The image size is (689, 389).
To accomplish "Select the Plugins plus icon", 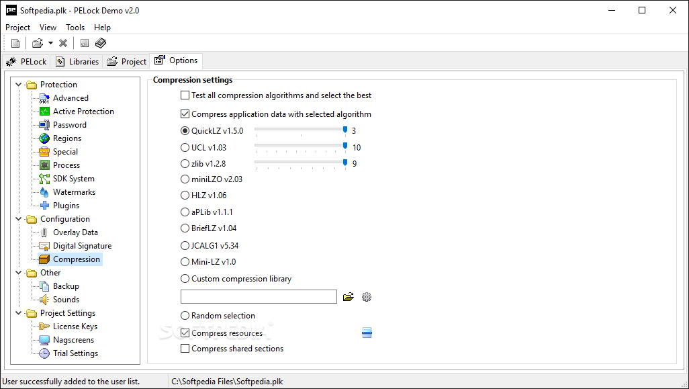I will [x=44, y=206].
